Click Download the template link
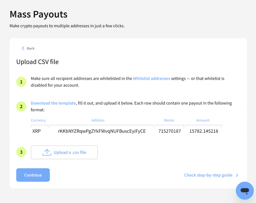The image size is (256, 203). (53, 103)
